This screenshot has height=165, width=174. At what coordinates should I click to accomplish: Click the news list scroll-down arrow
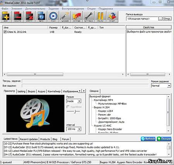(x=169, y=154)
